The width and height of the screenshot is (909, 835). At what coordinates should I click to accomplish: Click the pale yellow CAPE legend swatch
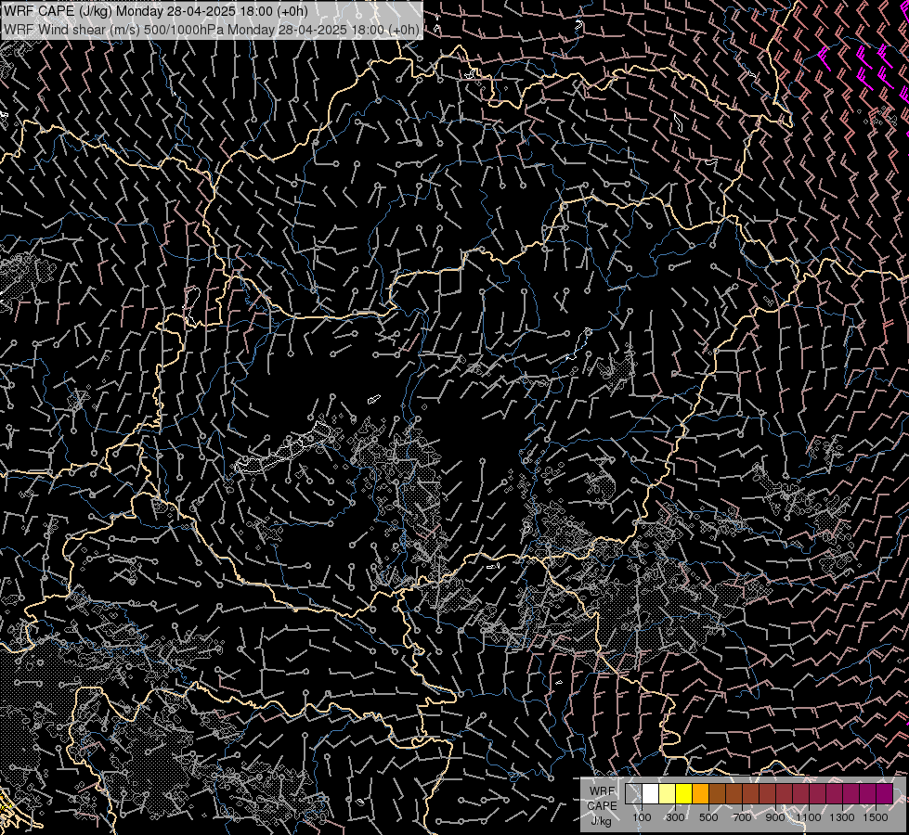668,794
